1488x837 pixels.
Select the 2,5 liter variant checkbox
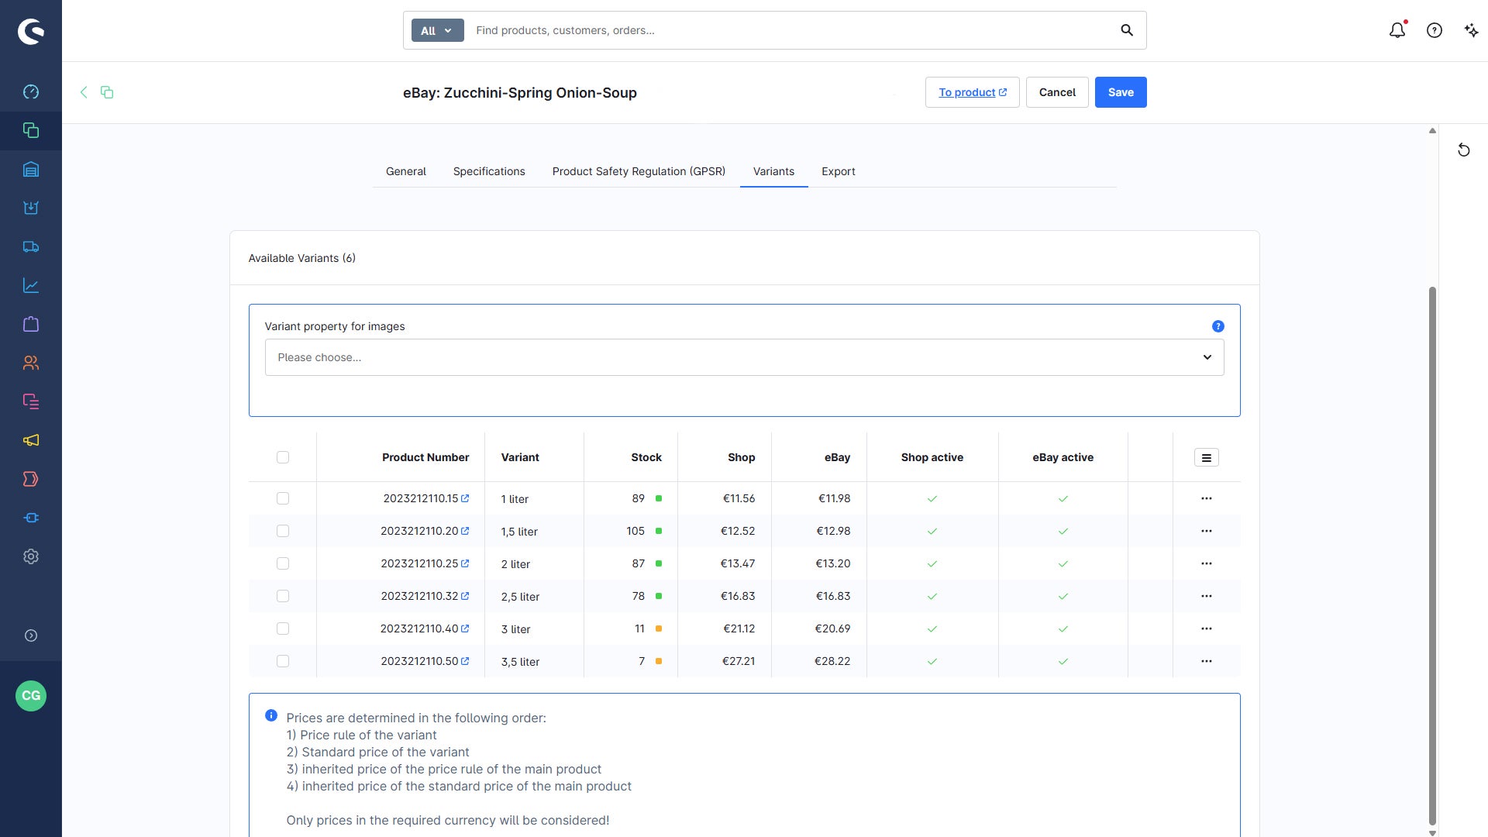(283, 596)
